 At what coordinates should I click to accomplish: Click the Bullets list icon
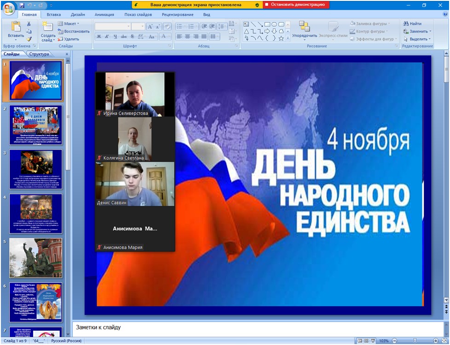[x=180, y=26]
